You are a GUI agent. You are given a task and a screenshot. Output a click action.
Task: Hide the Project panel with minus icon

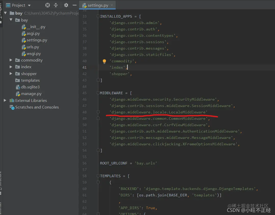pos(75,5)
